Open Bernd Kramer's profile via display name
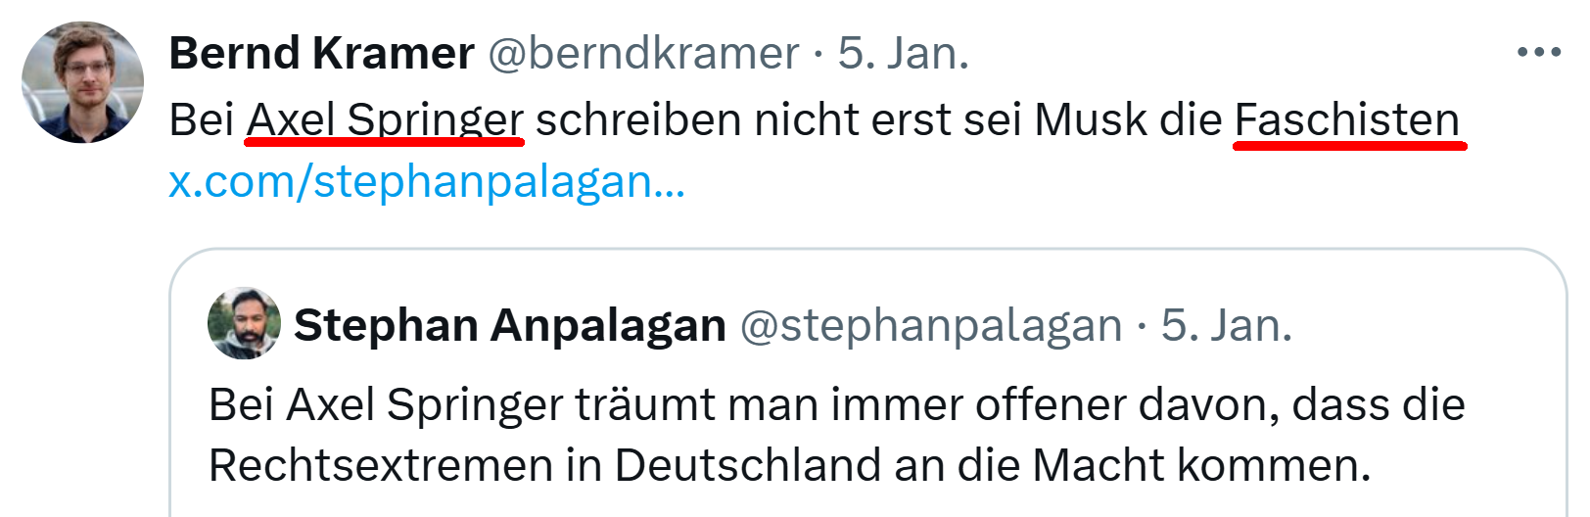The width and height of the screenshot is (1590, 517). [x=321, y=53]
